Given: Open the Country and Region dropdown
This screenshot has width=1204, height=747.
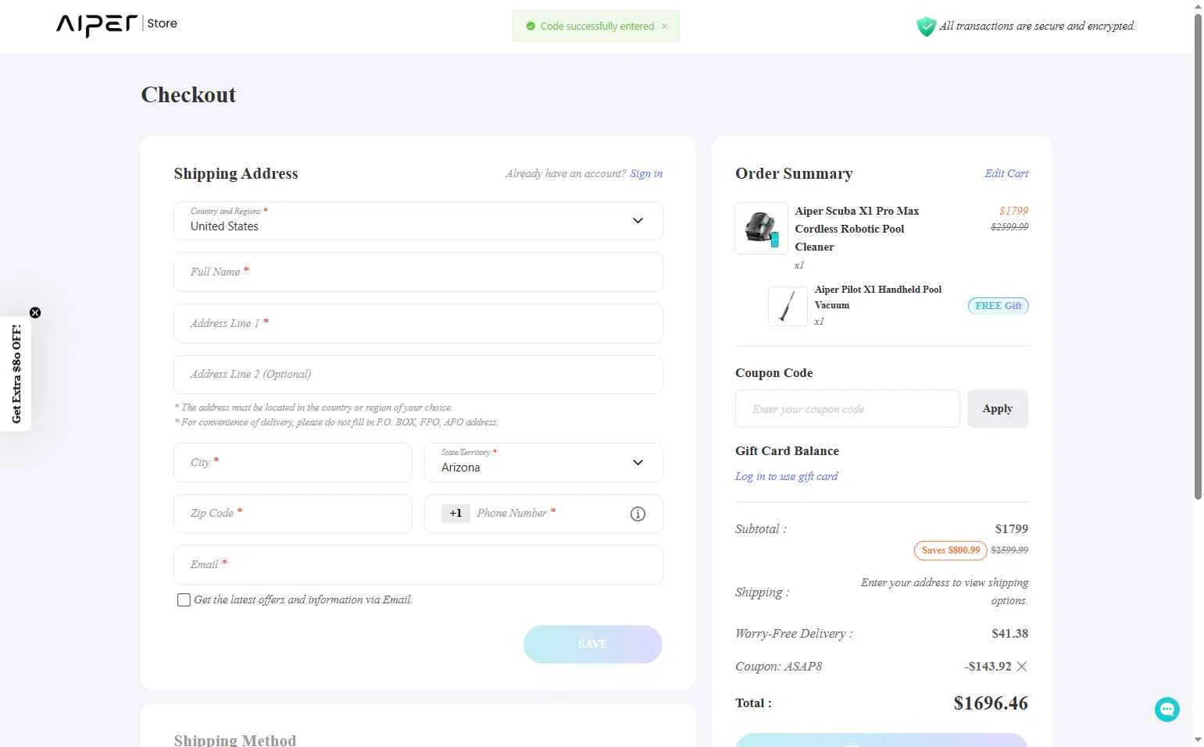Looking at the screenshot, I should point(418,221).
